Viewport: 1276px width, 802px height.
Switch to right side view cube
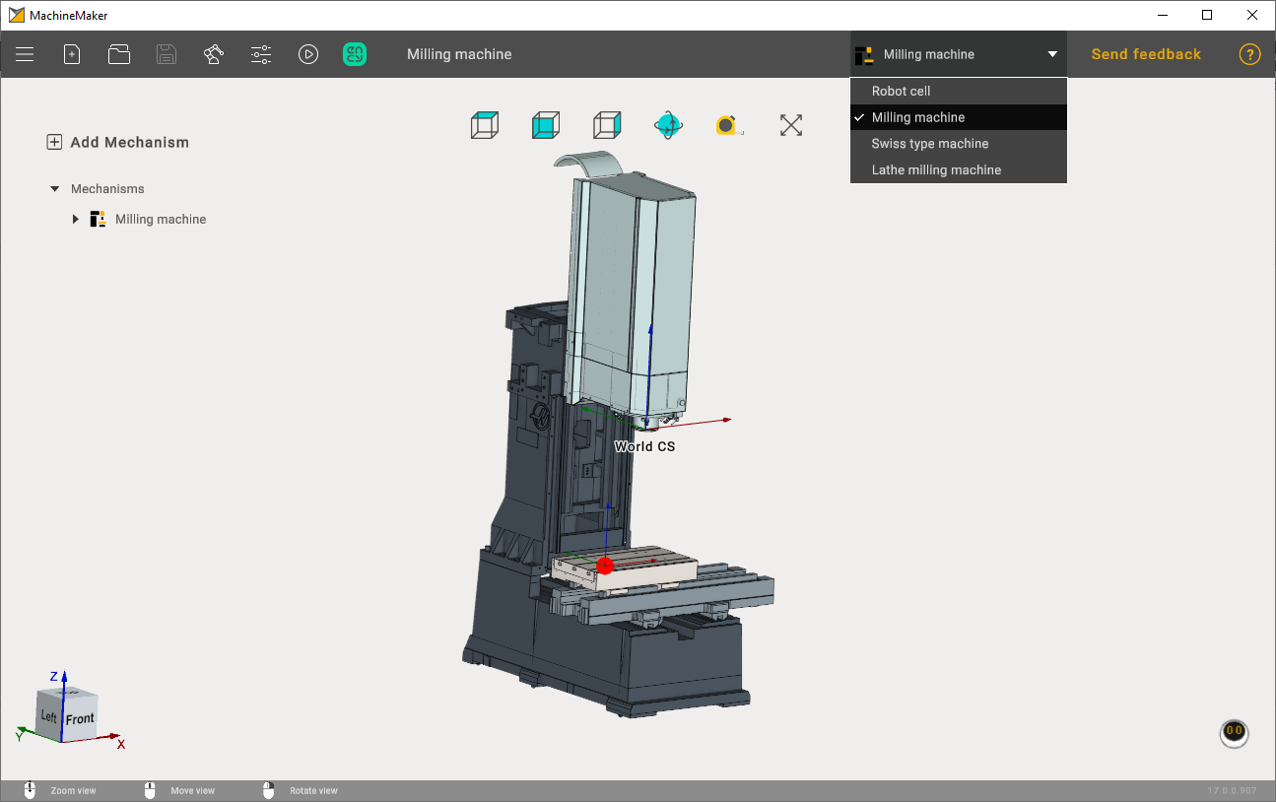(x=607, y=125)
